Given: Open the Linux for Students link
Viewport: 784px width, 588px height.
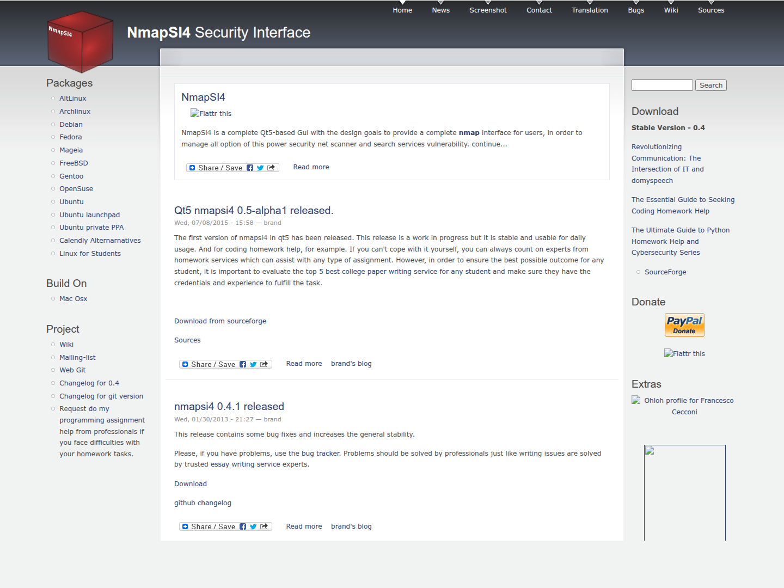Looking at the screenshot, I should coord(90,254).
